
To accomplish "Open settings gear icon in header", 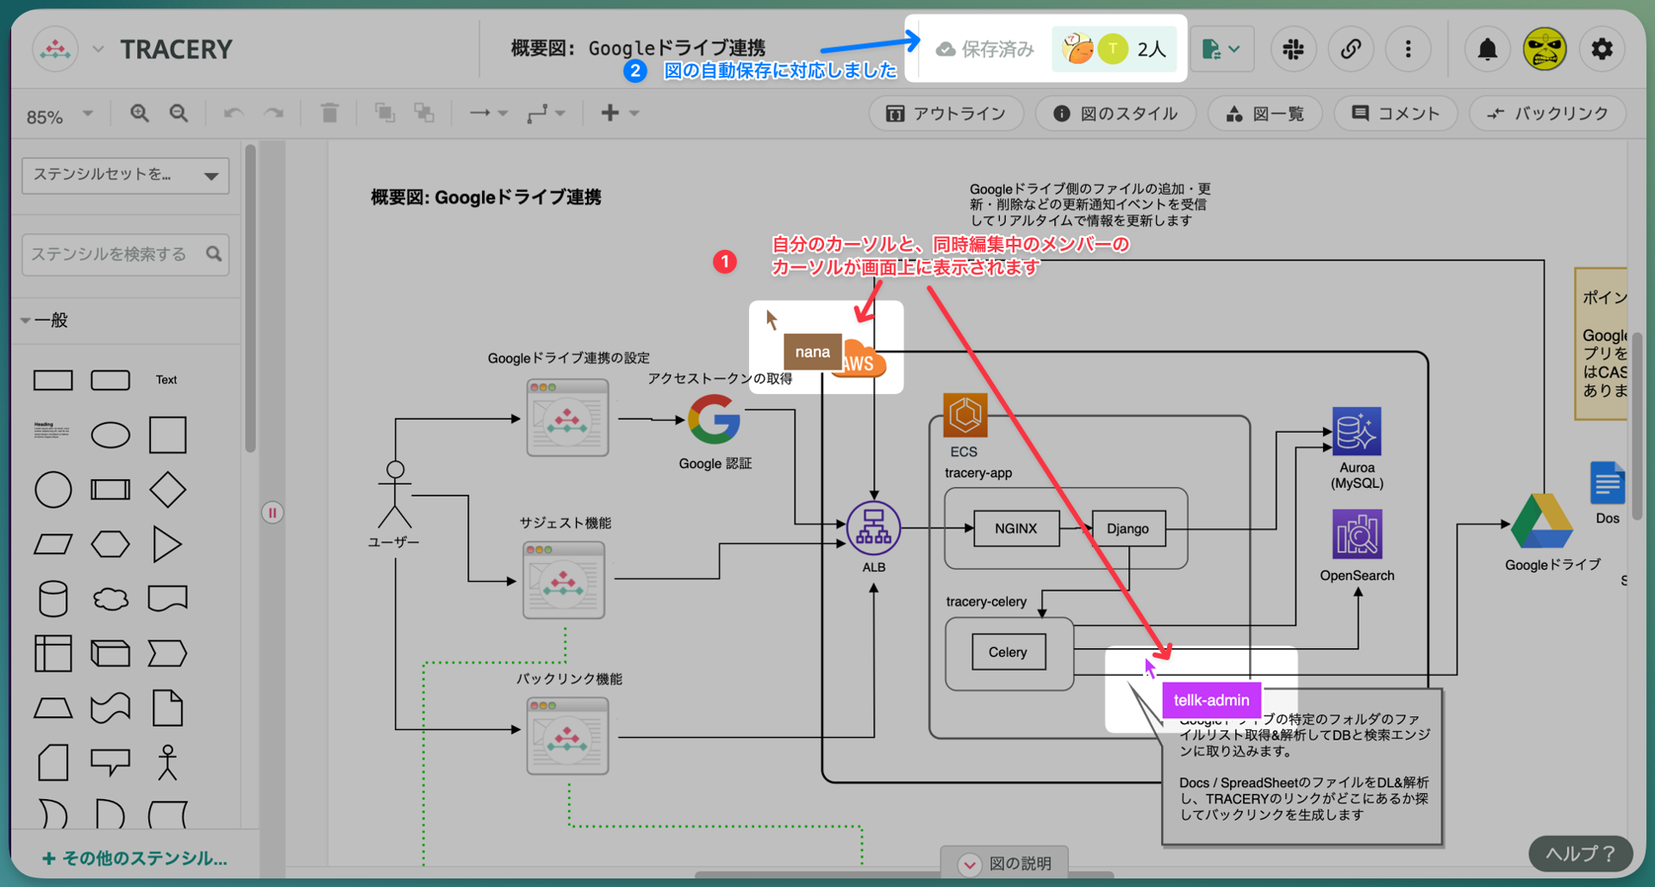I will 1602,49.
